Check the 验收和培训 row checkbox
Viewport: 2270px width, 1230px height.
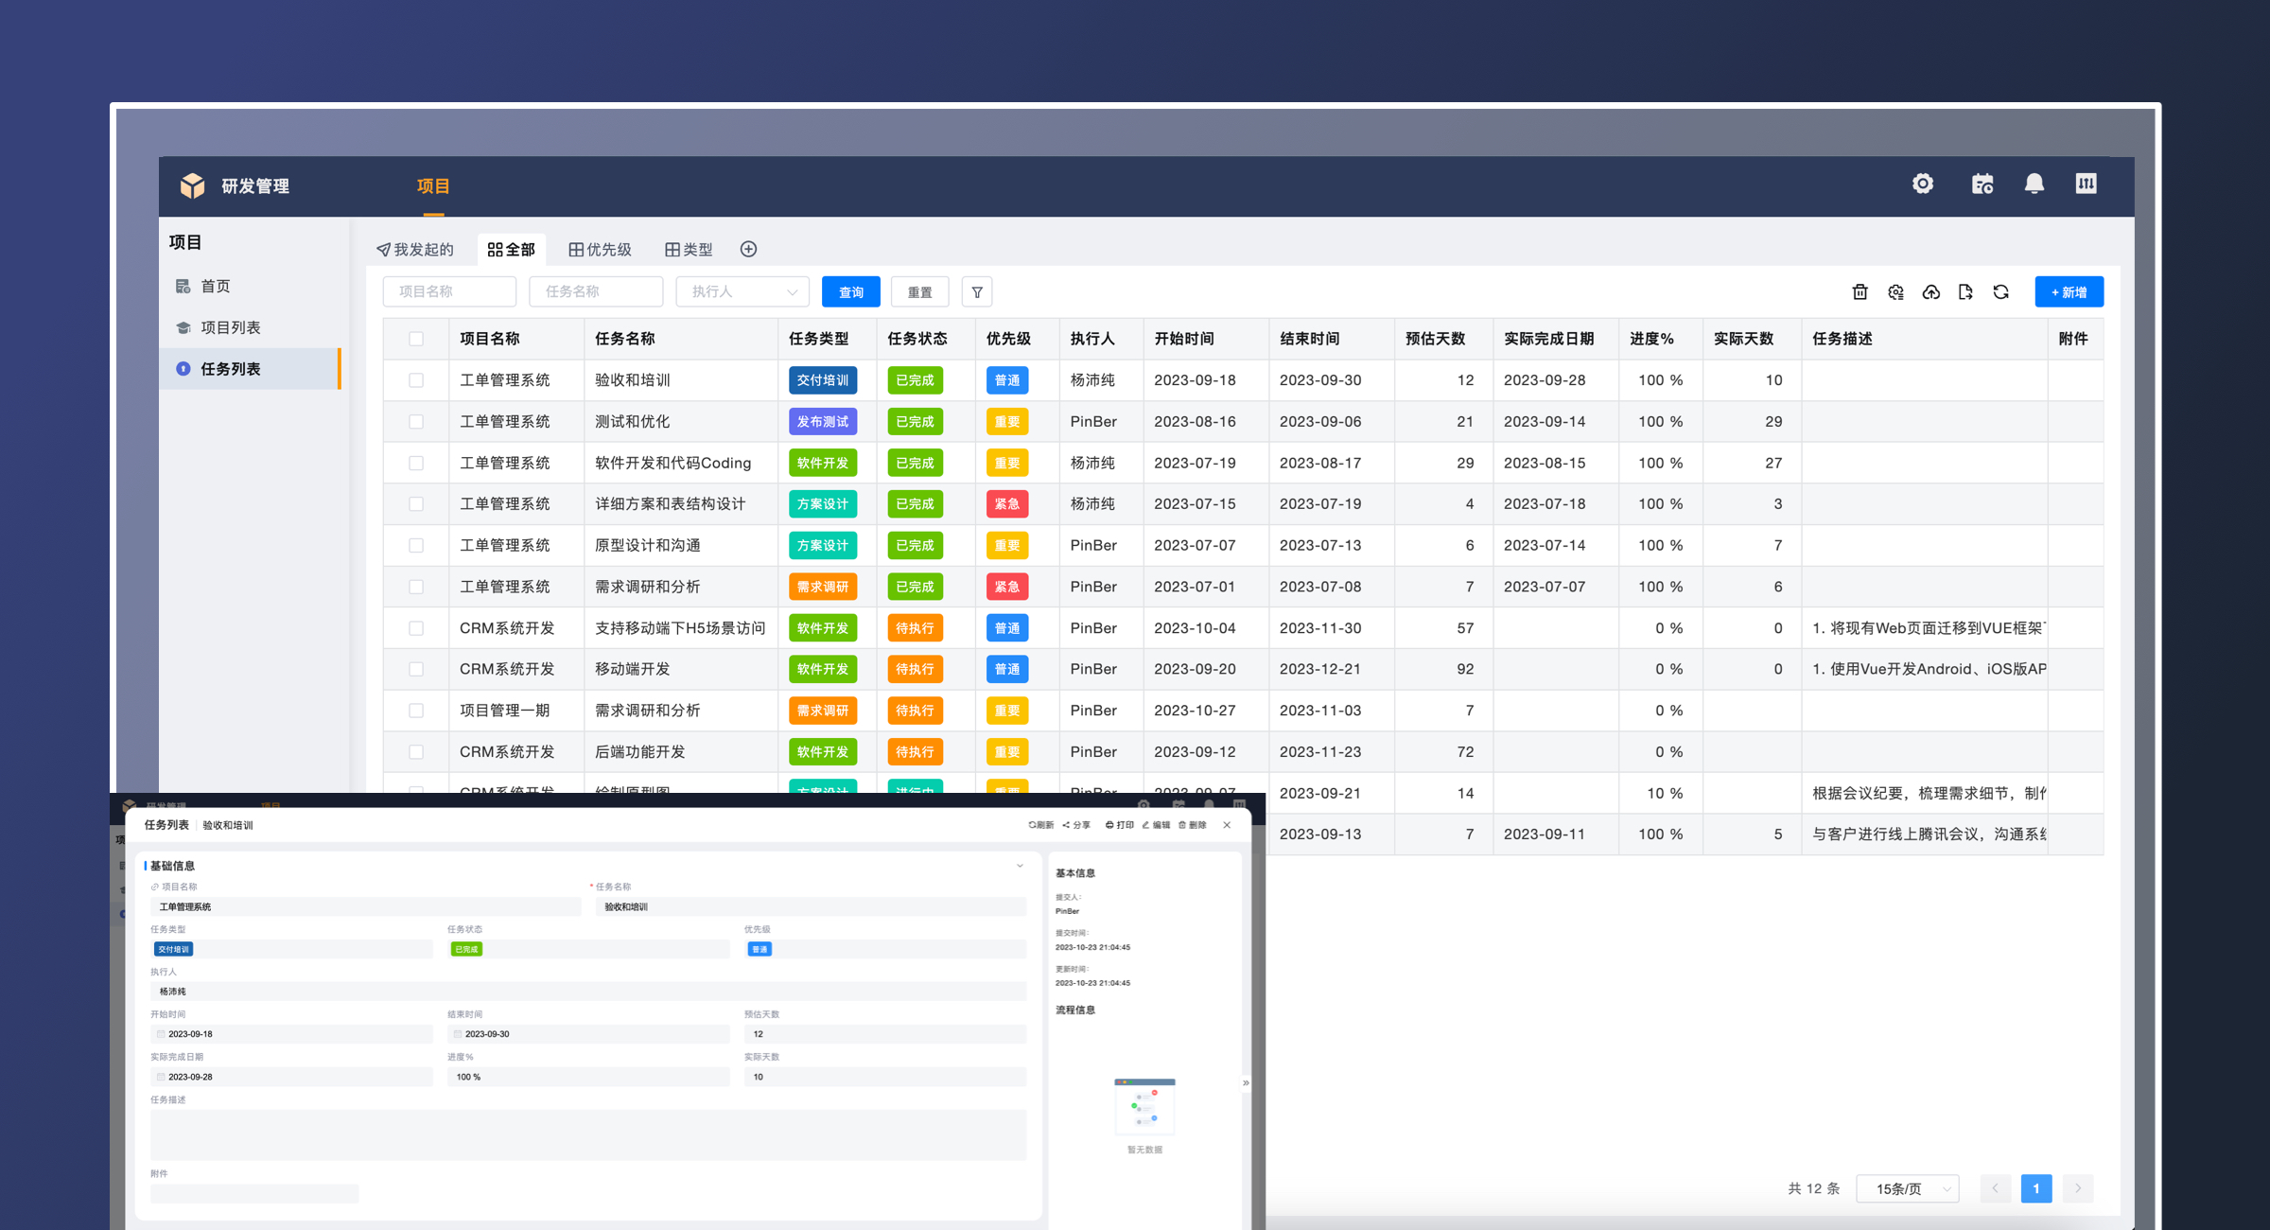[416, 380]
